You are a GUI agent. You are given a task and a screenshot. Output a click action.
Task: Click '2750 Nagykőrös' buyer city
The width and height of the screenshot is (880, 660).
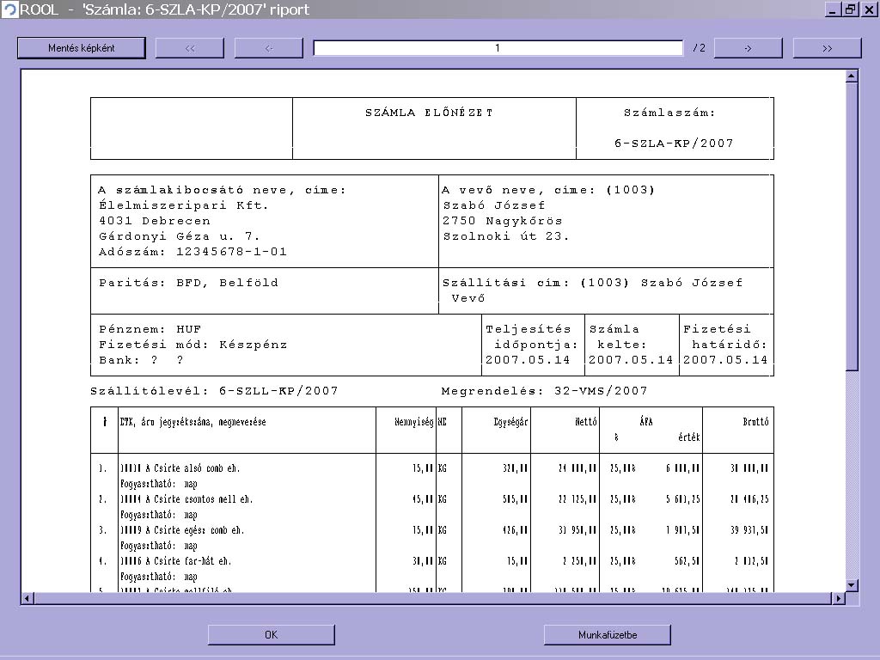tap(503, 221)
